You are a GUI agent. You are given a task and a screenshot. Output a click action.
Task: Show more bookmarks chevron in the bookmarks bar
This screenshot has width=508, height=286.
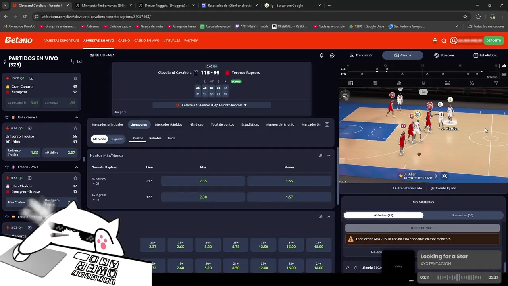tap(457, 27)
